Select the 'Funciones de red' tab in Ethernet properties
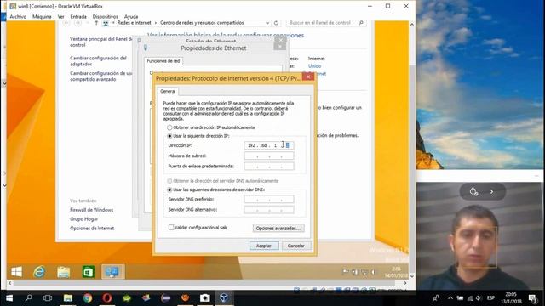The width and height of the screenshot is (545, 306). coord(163,61)
